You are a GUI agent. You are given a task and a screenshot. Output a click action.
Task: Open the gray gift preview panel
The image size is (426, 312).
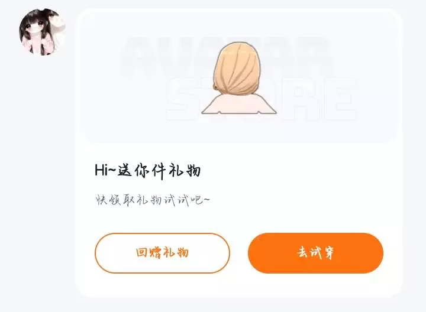coord(239,76)
